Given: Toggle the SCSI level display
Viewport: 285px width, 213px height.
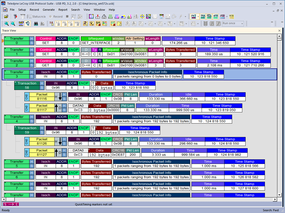Looking at the screenshot, I should click(x=231, y=17).
